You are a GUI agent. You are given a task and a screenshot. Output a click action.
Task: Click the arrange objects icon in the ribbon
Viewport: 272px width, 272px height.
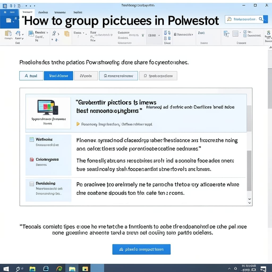226,34
